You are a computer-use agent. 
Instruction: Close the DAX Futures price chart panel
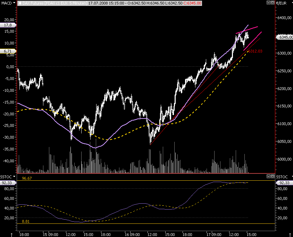(x=273, y=3)
